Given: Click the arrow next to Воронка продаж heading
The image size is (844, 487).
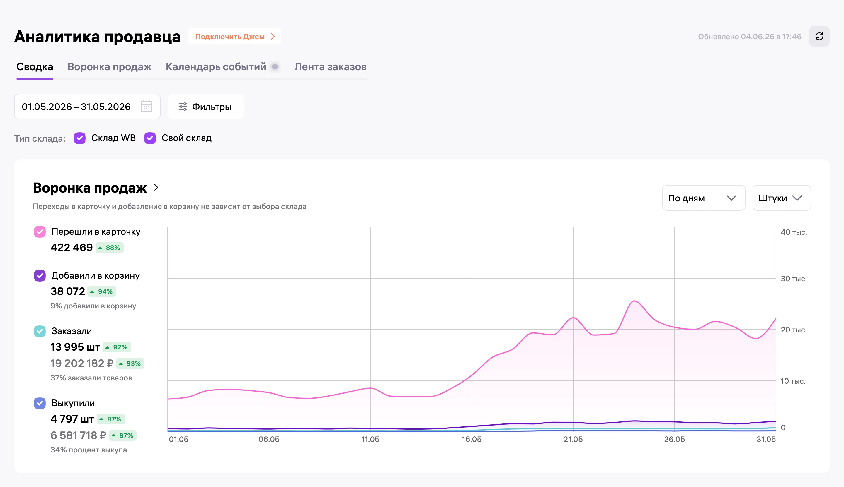Looking at the screenshot, I should coord(156,188).
